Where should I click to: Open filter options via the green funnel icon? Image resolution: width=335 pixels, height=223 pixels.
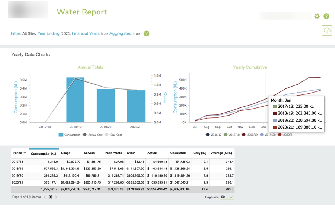146,33
